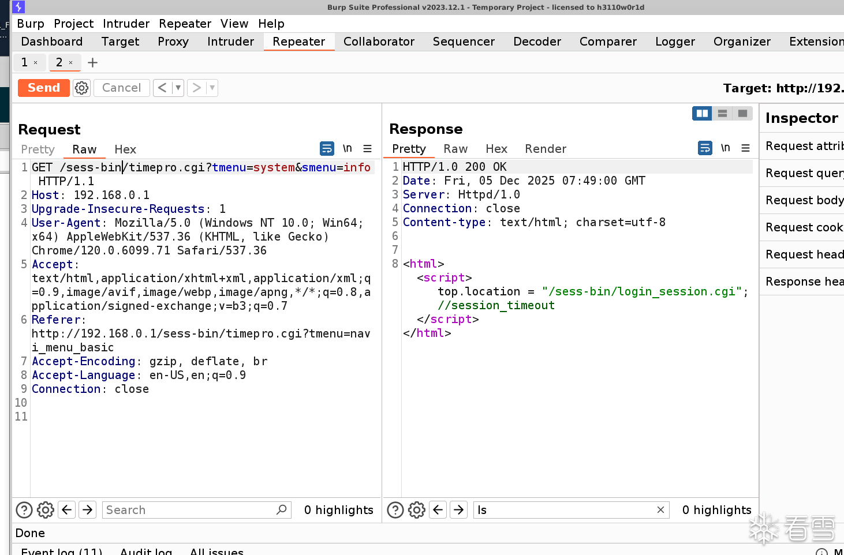Expand Request attributes section in Inspector

(x=802, y=146)
